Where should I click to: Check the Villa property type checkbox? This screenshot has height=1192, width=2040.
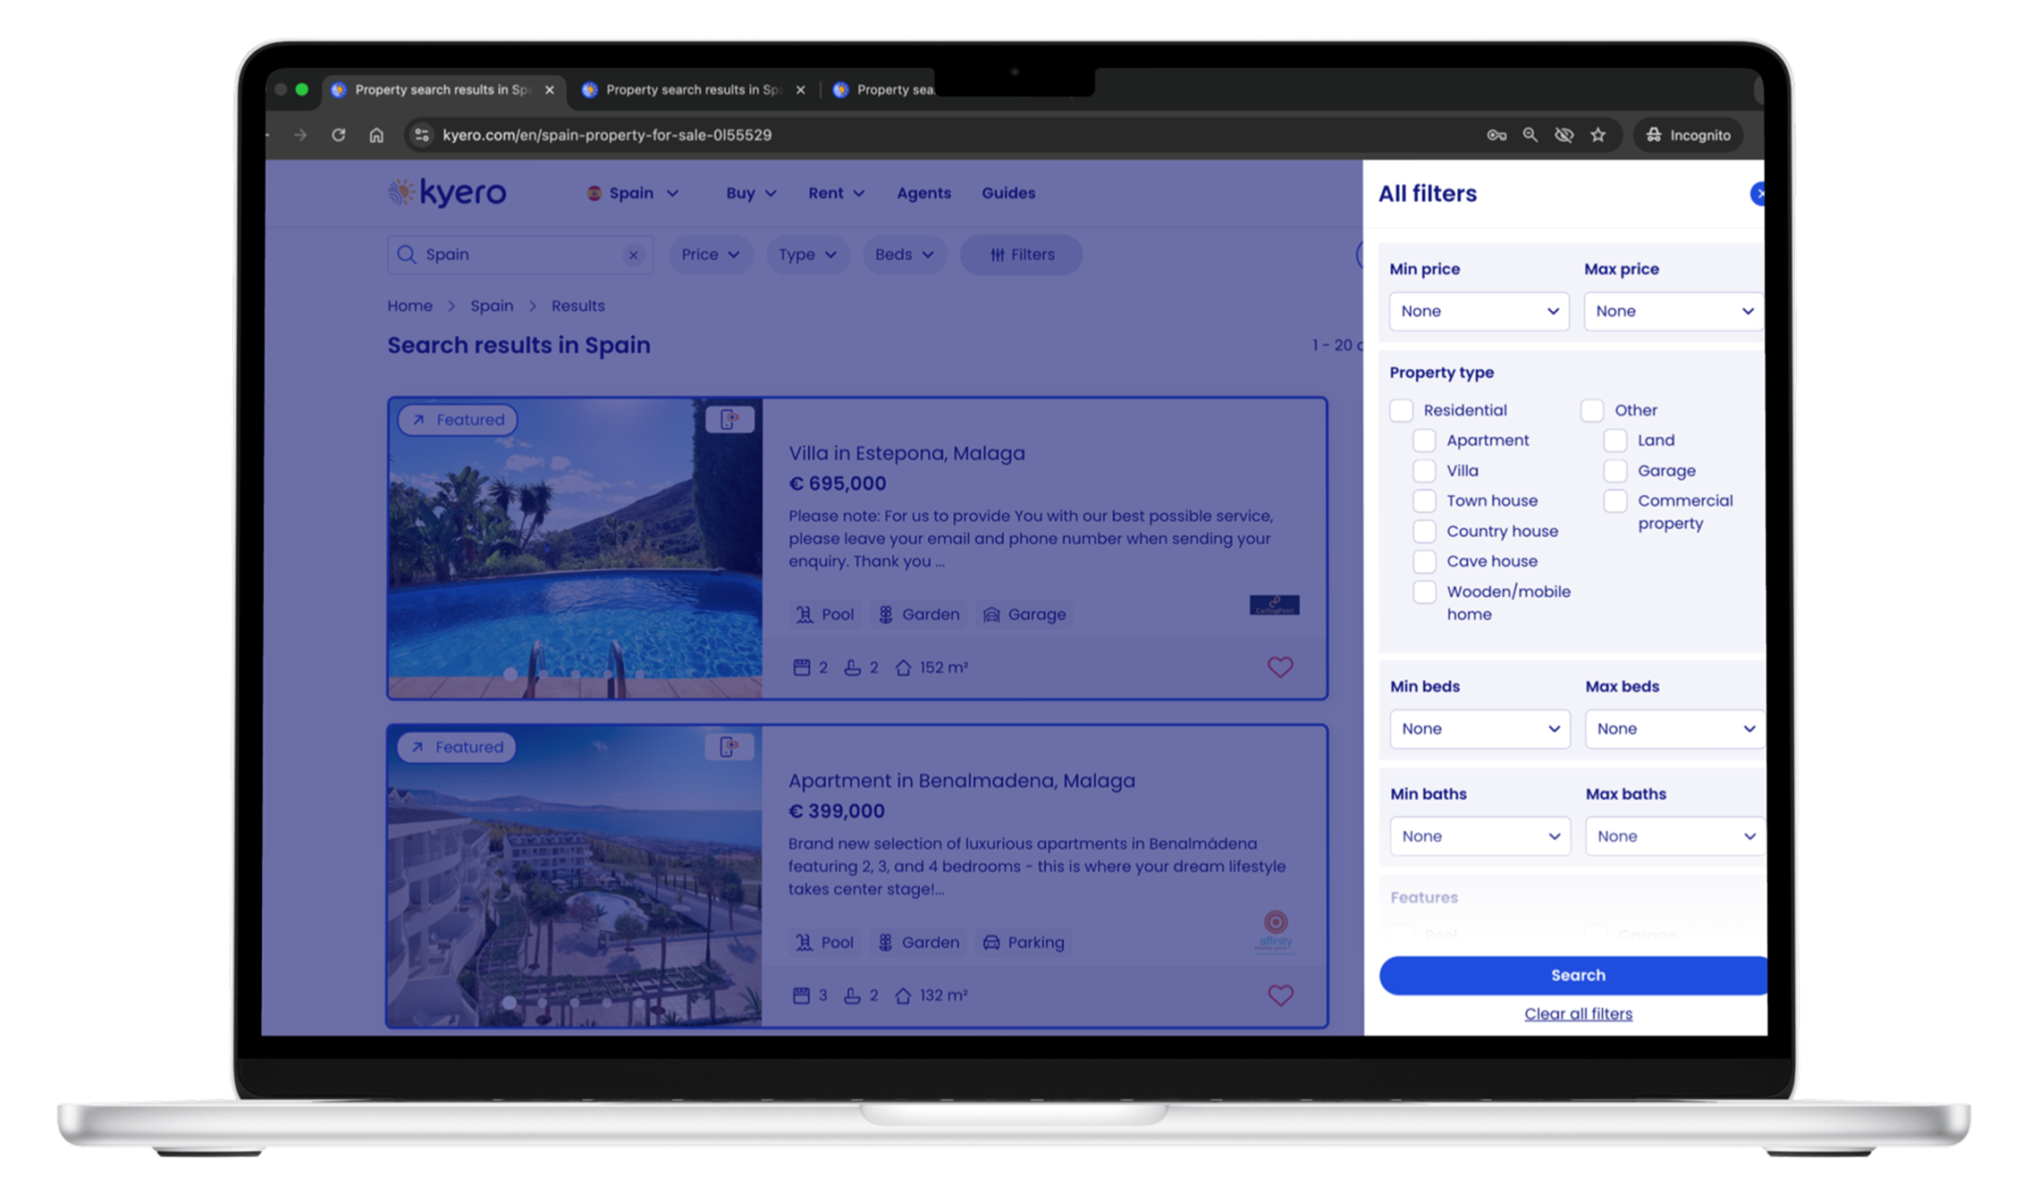pyautogui.click(x=1424, y=471)
